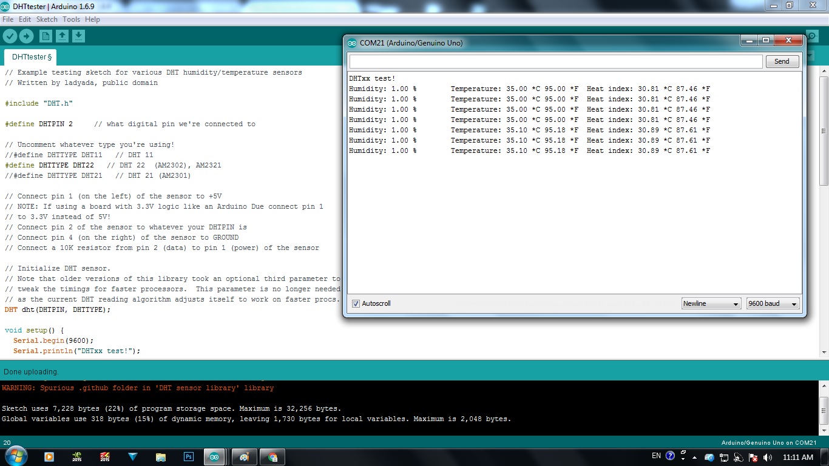Open the Edit menu

(x=25, y=19)
